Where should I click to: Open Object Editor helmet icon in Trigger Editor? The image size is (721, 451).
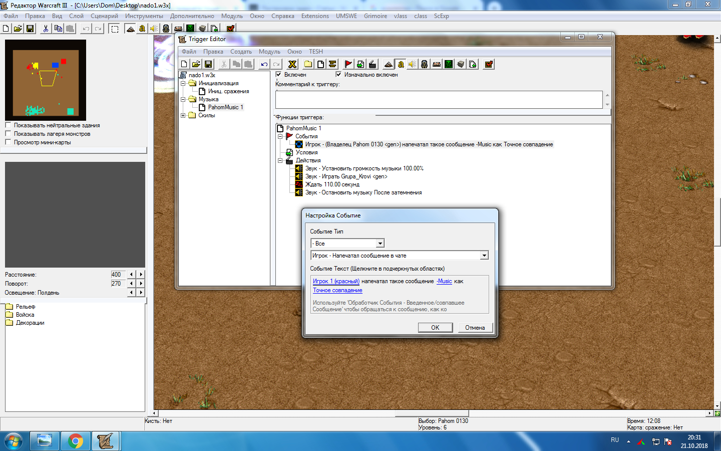pyautogui.click(x=425, y=64)
